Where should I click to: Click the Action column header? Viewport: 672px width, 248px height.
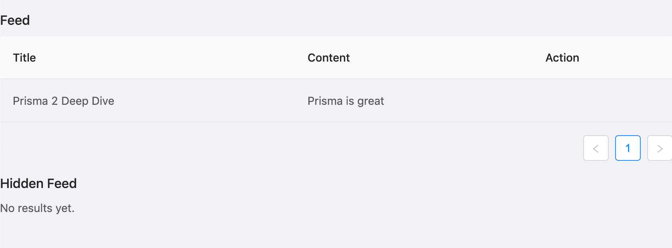562,58
